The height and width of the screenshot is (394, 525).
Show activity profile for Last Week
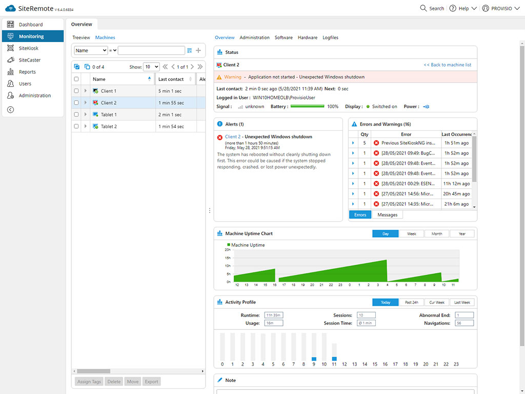pos(462,302)
